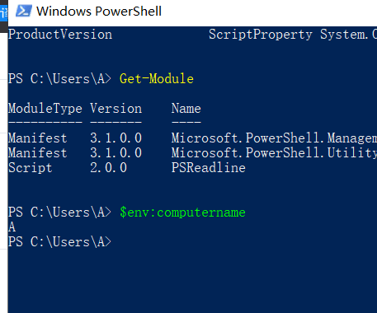The width and height of the screenshot is (377, 313).
Task: Click the Microsoft.PowerShell.Management module entry
Action: (x=274, y=138)
